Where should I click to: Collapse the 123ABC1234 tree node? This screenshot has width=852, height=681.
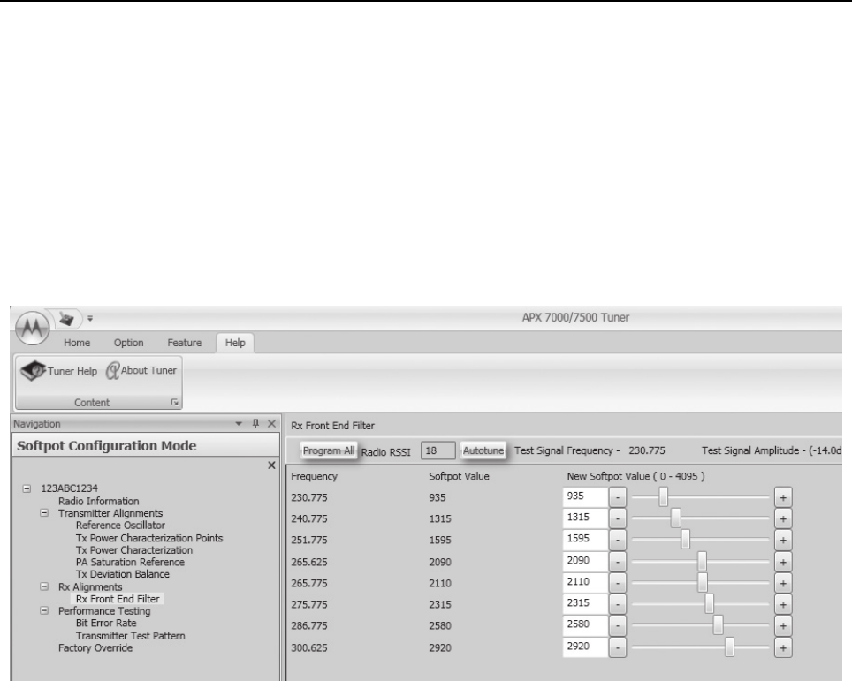click(27, 488)
